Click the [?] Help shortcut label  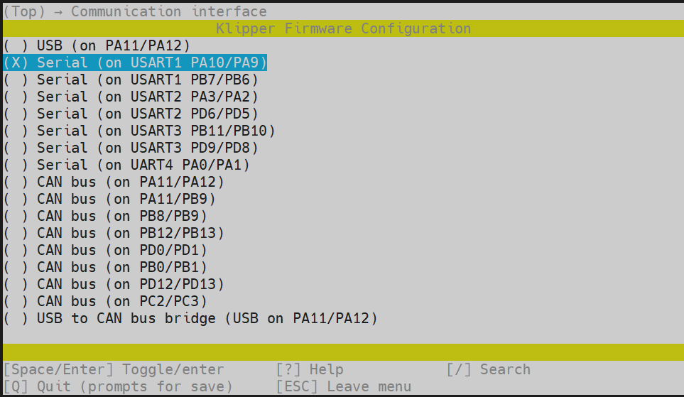tap(310, 369)
